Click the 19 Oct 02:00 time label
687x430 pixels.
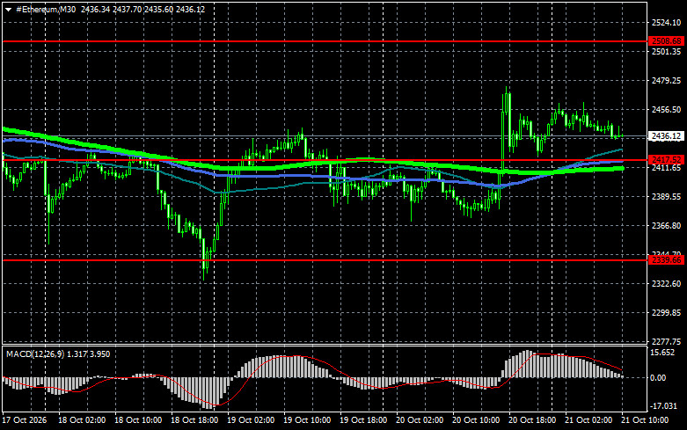pos(251,420)
